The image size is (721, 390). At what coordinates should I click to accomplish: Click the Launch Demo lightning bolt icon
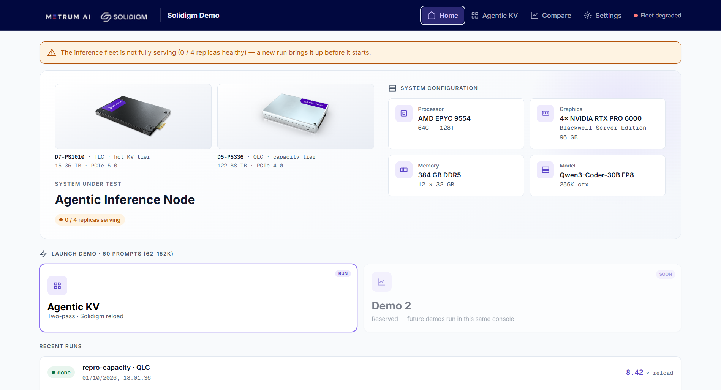pos(44,254)
